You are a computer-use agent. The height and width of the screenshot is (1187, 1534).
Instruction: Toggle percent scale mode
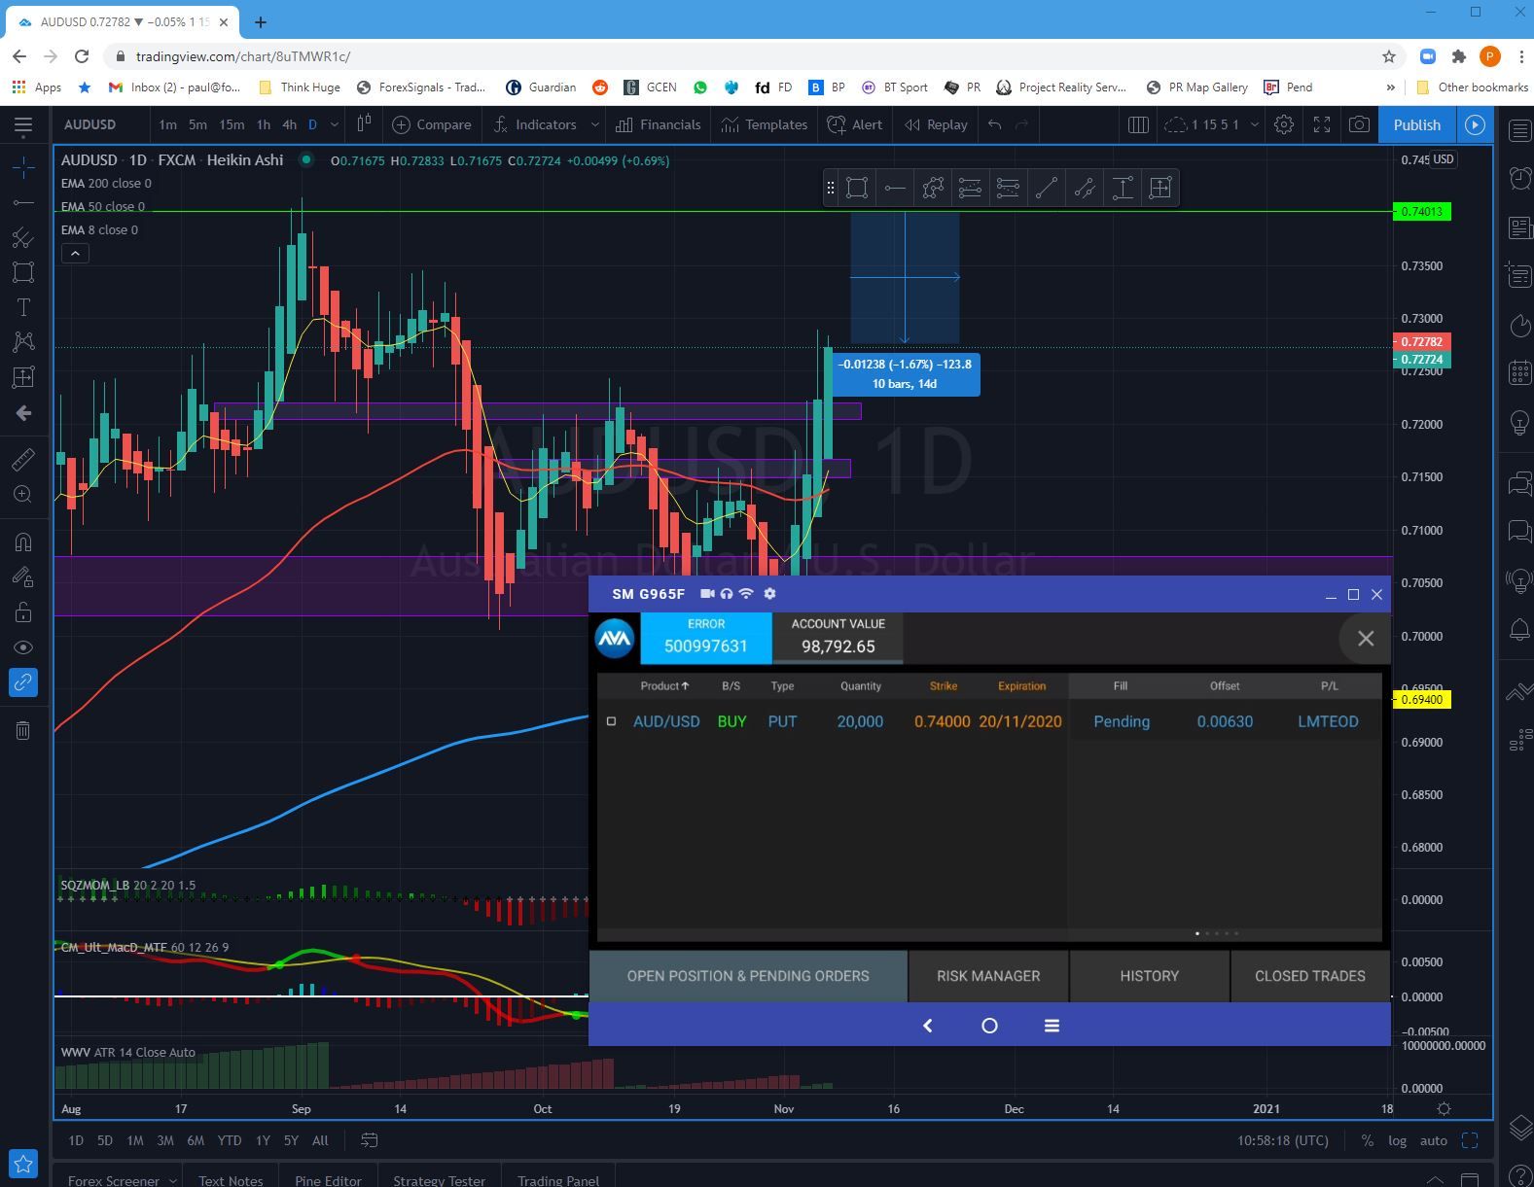pos(1367,1140)
